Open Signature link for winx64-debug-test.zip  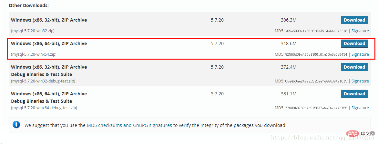(x=360, y=108)
